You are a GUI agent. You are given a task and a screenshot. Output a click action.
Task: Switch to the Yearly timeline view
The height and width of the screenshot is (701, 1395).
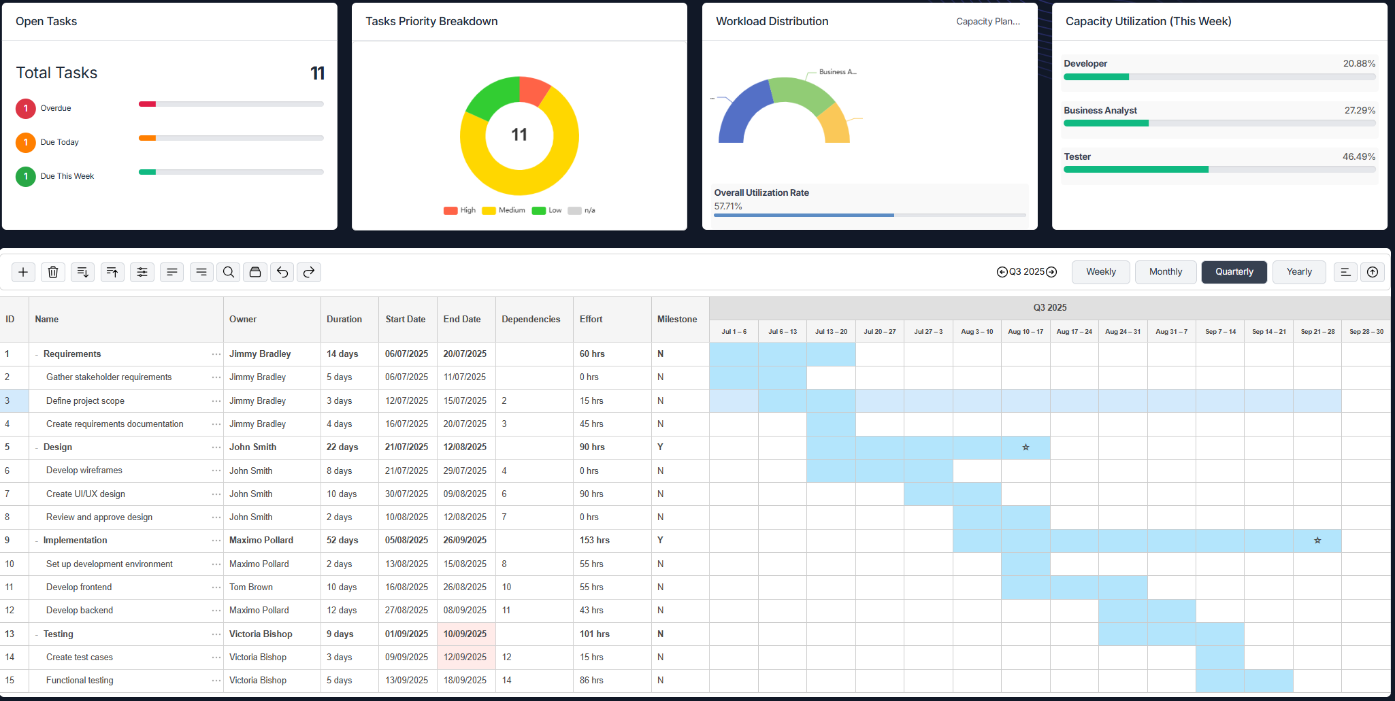(1298, 271)
